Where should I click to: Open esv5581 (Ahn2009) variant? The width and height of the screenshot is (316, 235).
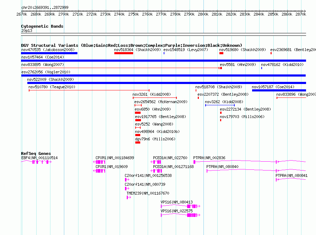[238, 65]
